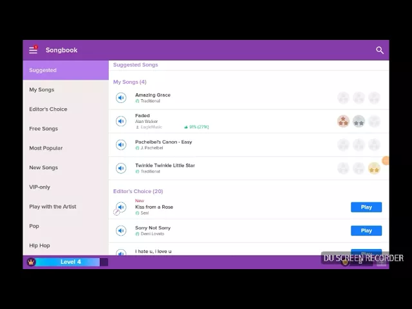Preview Sorry Not Sorry speaker icon
The height and width of the screenshot is (309, 412).
(121, 230)
